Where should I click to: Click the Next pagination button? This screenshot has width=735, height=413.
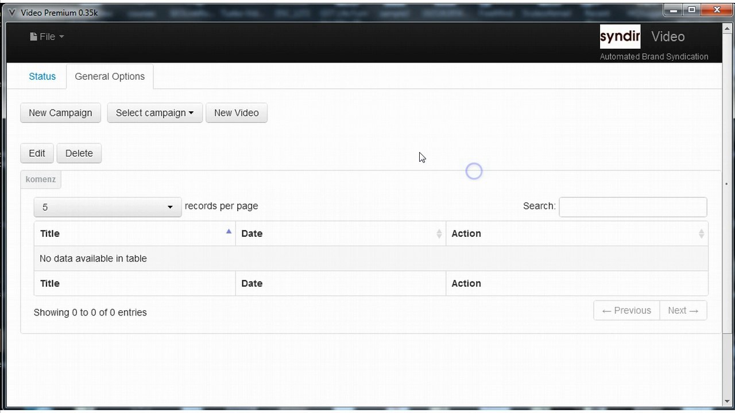pos(683,310)
